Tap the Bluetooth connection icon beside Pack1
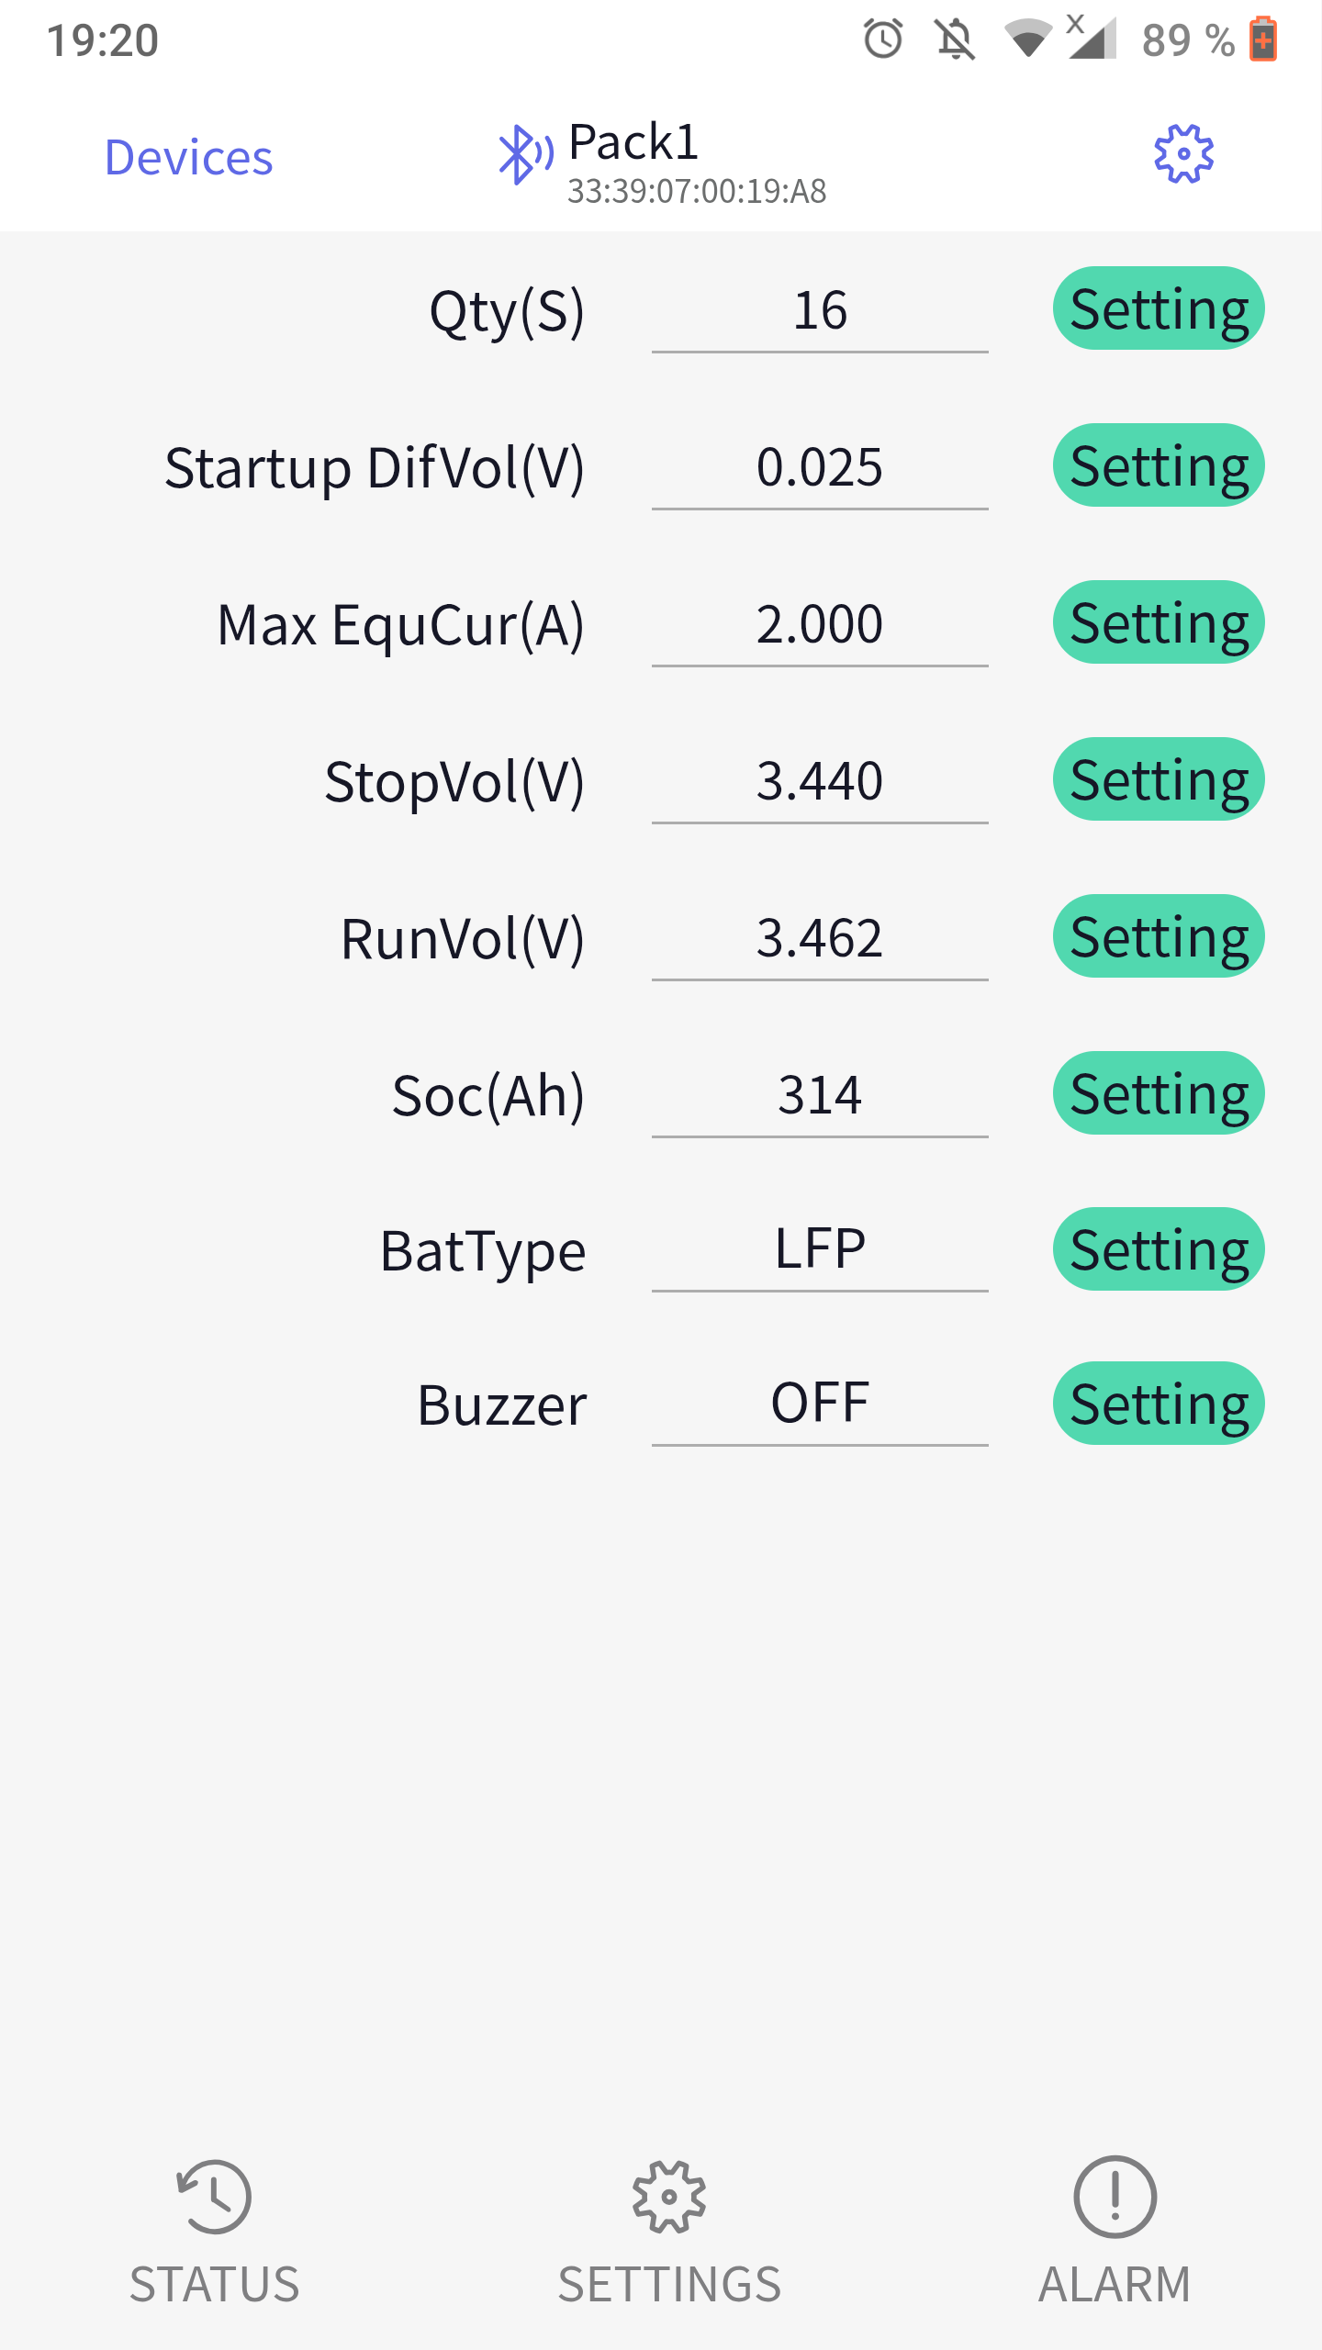Screen dimensions: 1322x2350 coord(524,154)
